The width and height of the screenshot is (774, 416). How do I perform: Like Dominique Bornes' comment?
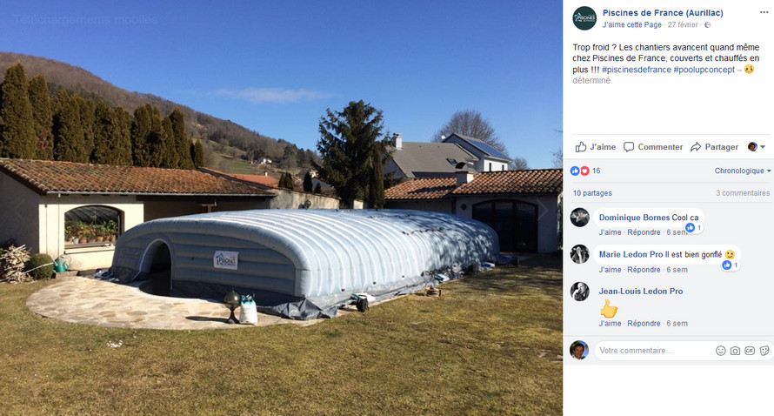pos(610,232)
